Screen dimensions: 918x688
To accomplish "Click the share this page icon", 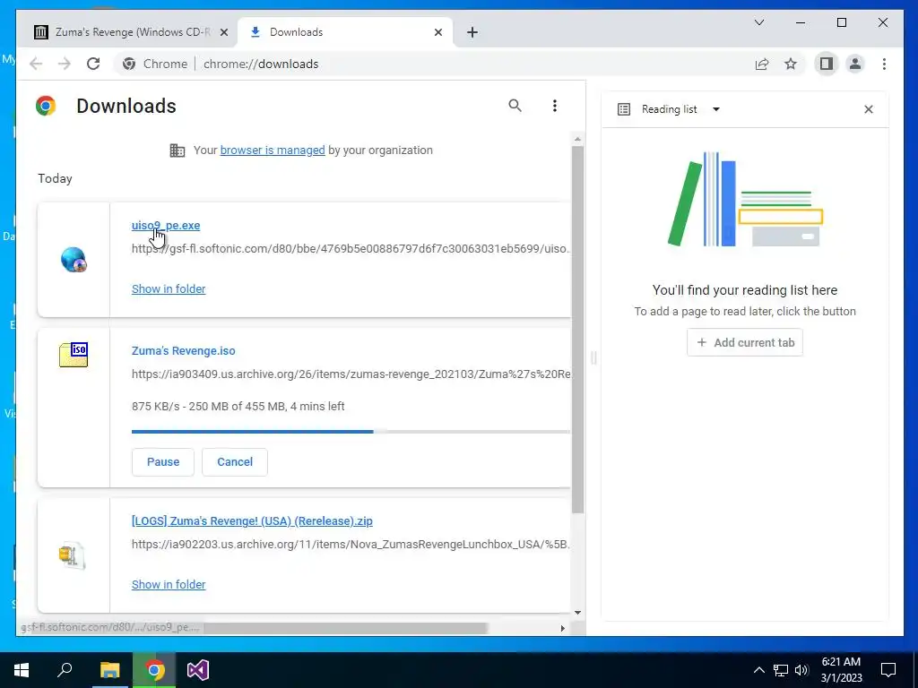I will [x=762, y=64].
